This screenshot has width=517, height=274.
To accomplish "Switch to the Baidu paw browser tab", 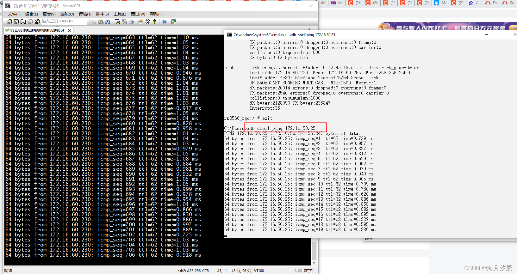I will pyautogui.click(x=474, y=3).
